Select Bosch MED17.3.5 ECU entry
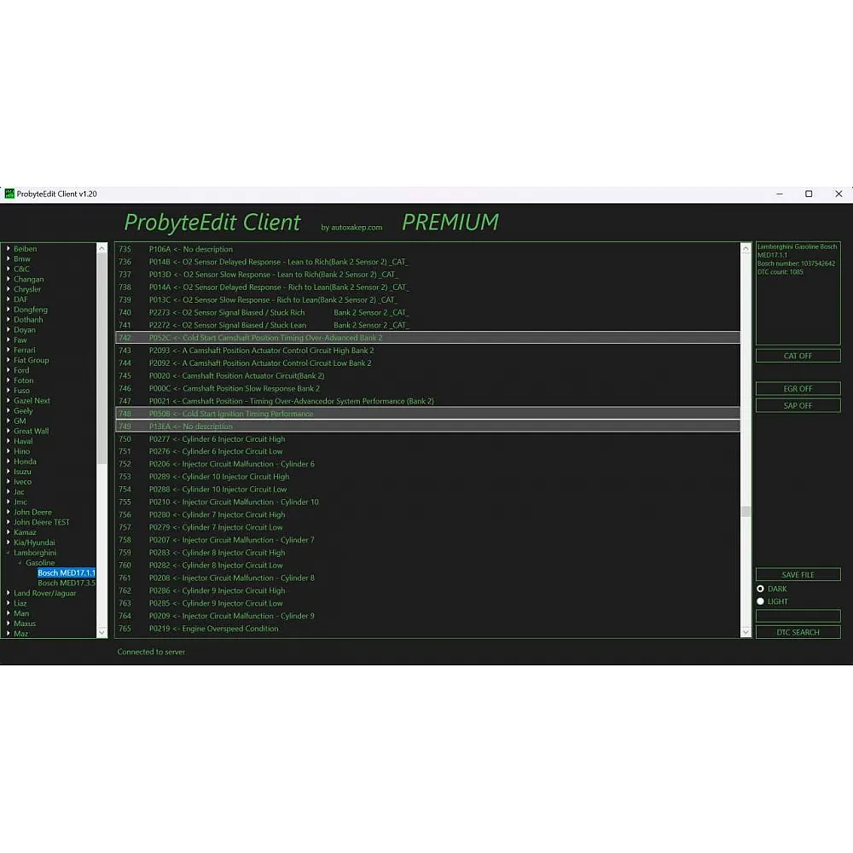 (66, 583)
